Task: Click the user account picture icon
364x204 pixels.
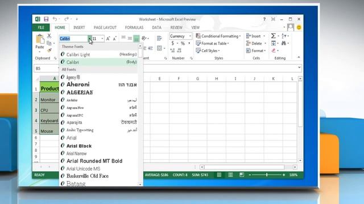Action: (x=291, y=27)
